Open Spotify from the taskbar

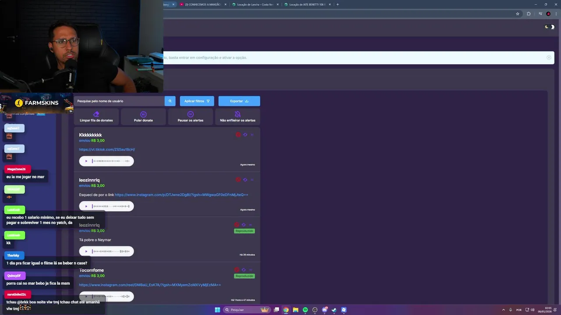click(x=305, y=310)
